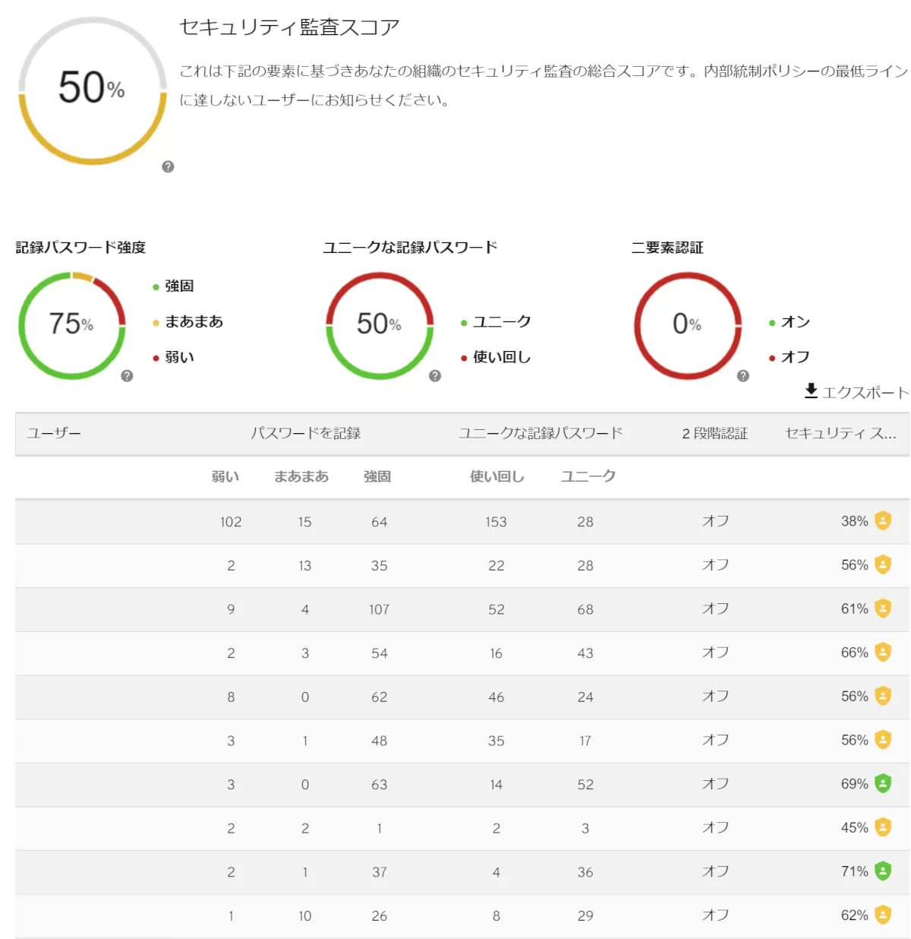This screenshot has width=911, height=939.
Task: Click green shield beside 69% score
Action: coord(883,784)
